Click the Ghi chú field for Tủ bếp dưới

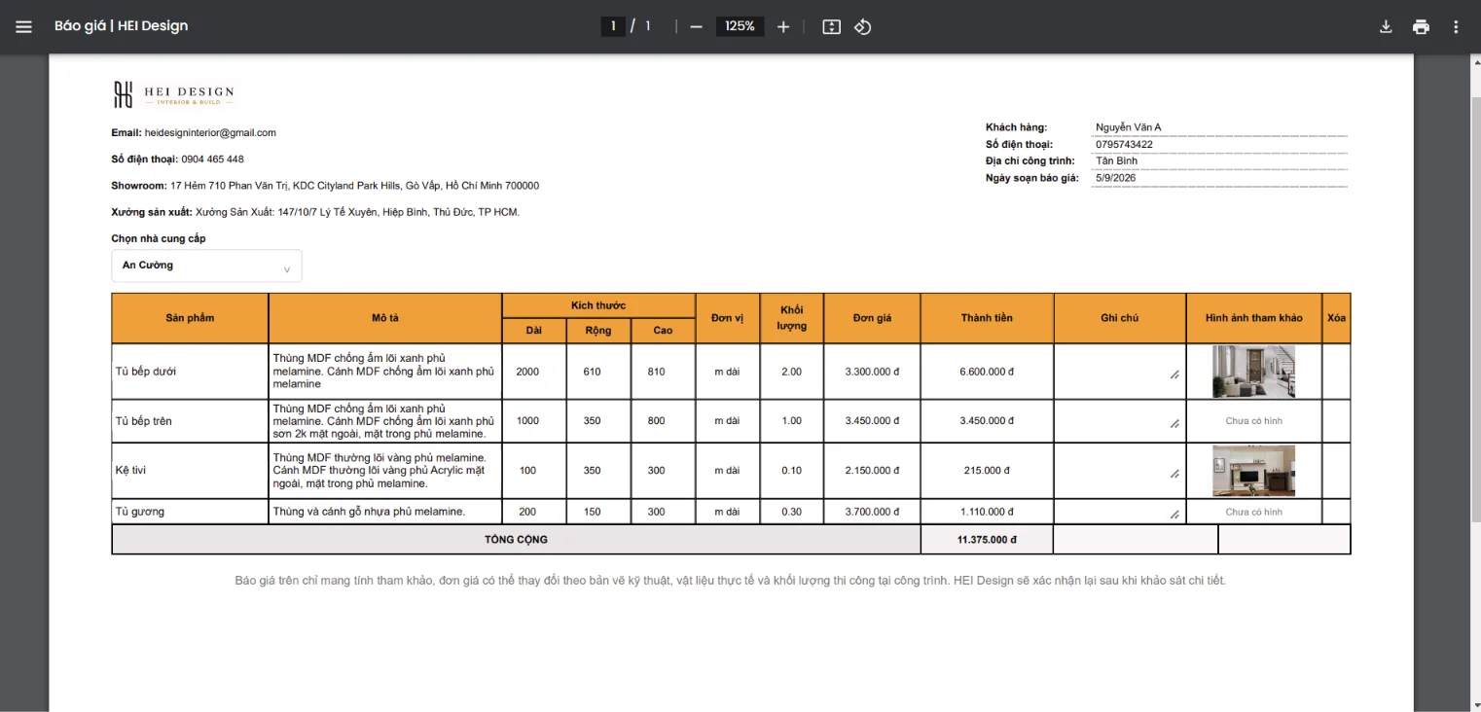(x=1119, y=372)
